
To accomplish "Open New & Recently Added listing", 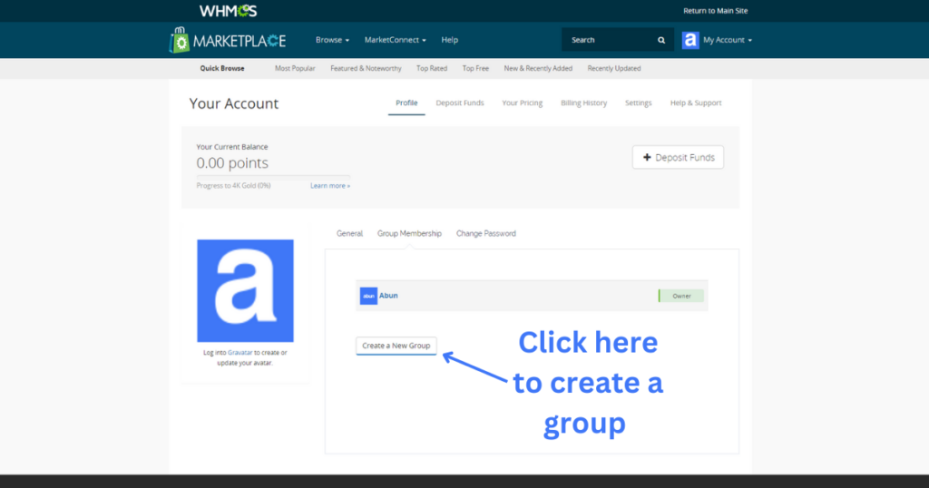I will click(538, 68).
